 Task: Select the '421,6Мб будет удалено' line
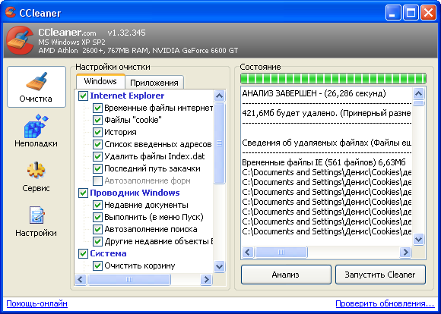pyautogui.click(x=326, y=113)
